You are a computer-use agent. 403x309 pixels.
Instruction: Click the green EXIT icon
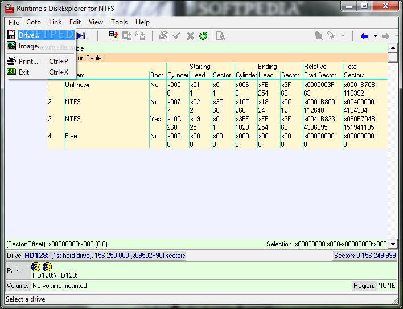[11, 72]
